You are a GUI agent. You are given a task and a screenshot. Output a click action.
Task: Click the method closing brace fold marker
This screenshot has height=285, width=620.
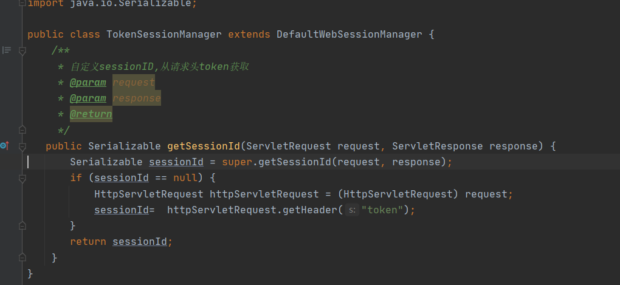[22, 258]
